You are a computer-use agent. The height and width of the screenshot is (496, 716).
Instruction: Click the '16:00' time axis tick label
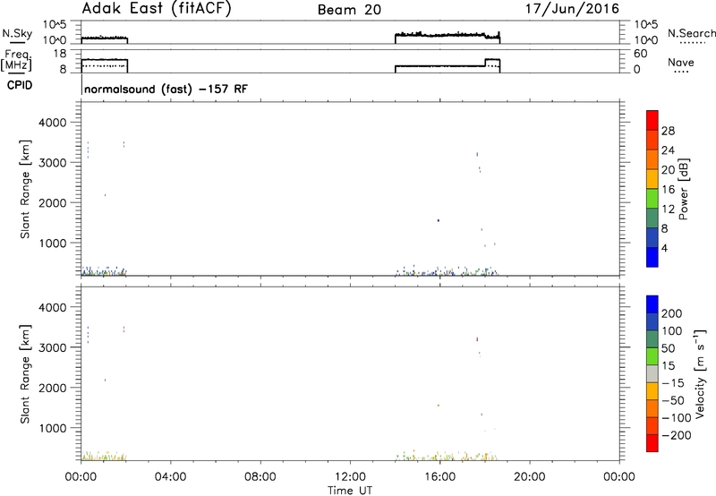[x=439, y=477]
